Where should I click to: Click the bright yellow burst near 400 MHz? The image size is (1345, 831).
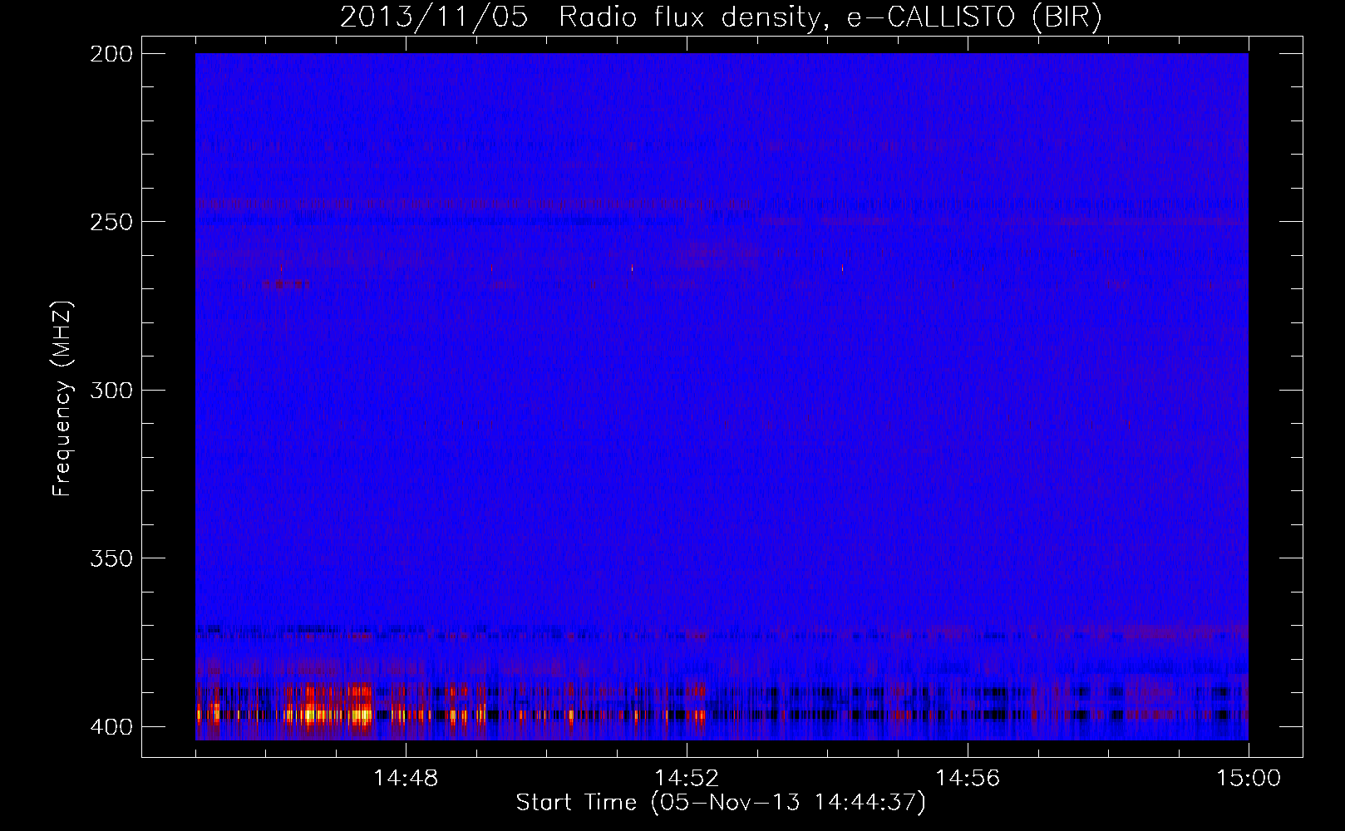(328, 713)
